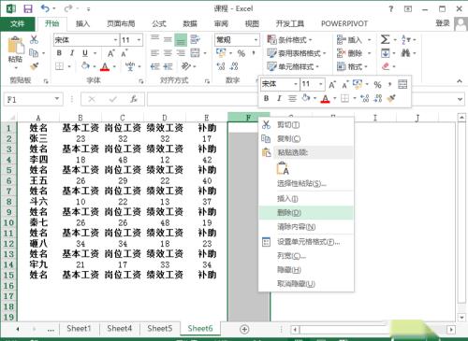This screenshot has width=468, height=341.
Task: Choose 设置单元格格式(F) in context menu
Action: (x=306, y=242)
